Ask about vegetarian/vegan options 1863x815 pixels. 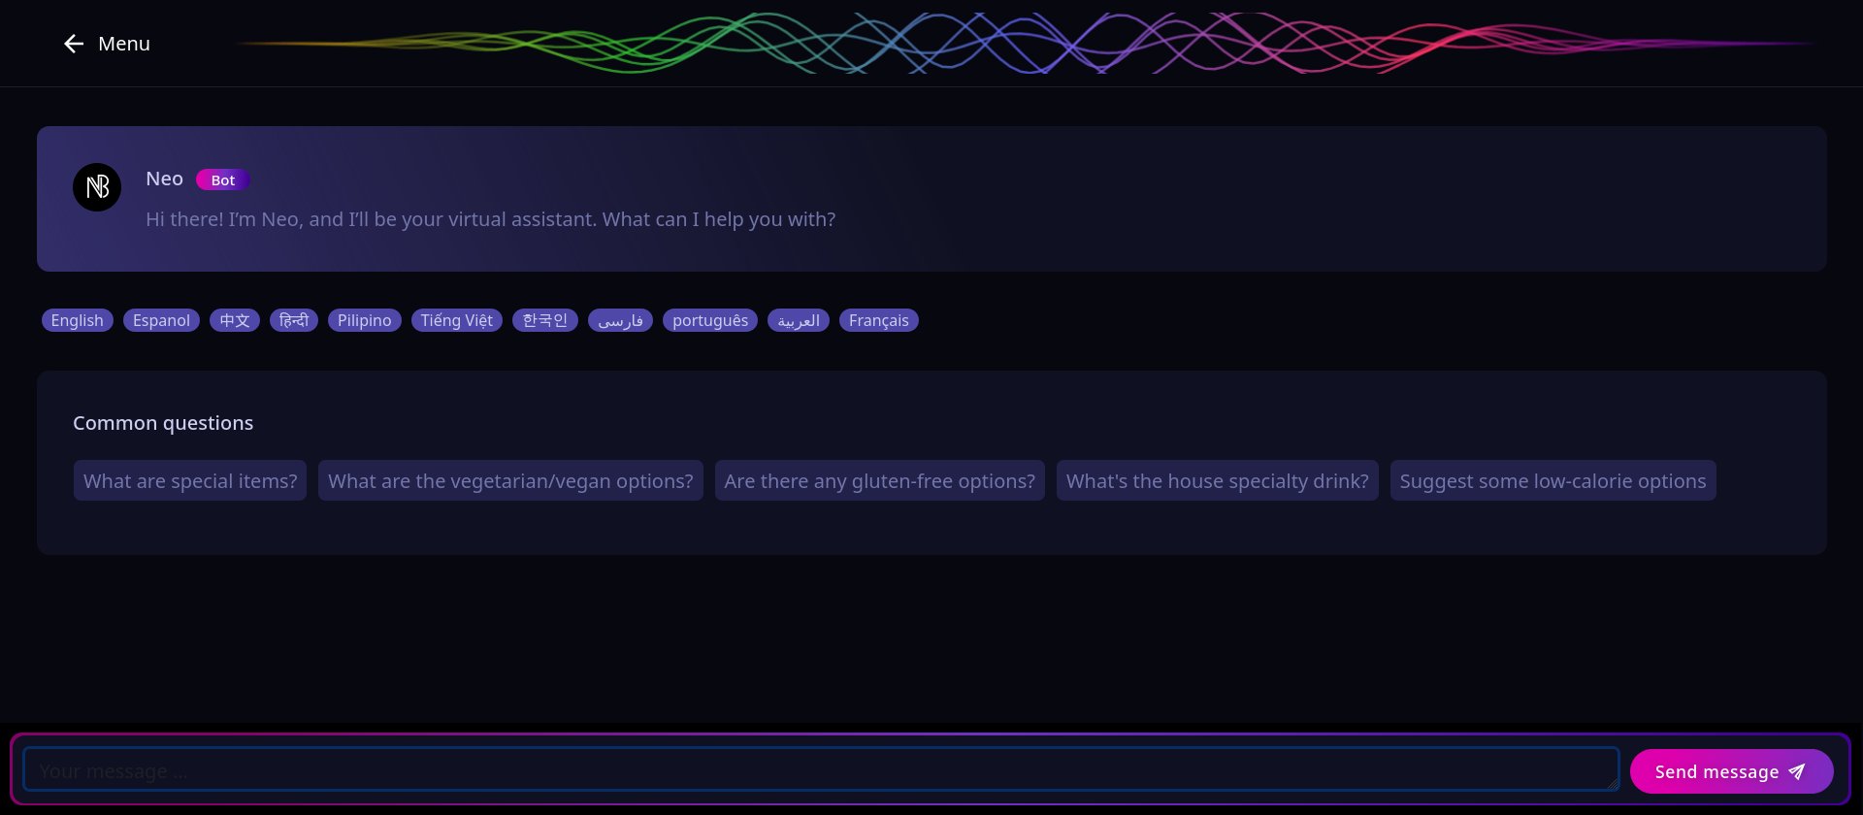pos(510,481)
